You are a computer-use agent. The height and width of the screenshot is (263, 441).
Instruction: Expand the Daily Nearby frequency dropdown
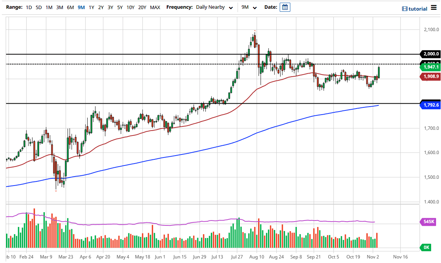(214, 7)
